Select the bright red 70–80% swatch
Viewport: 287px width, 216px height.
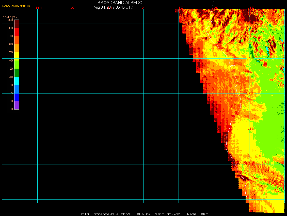(17, 32)
